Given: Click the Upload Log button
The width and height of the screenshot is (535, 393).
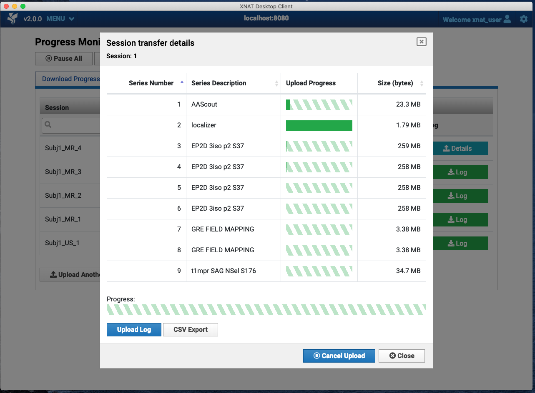Looking at the screenshot, I should point(134,330).
